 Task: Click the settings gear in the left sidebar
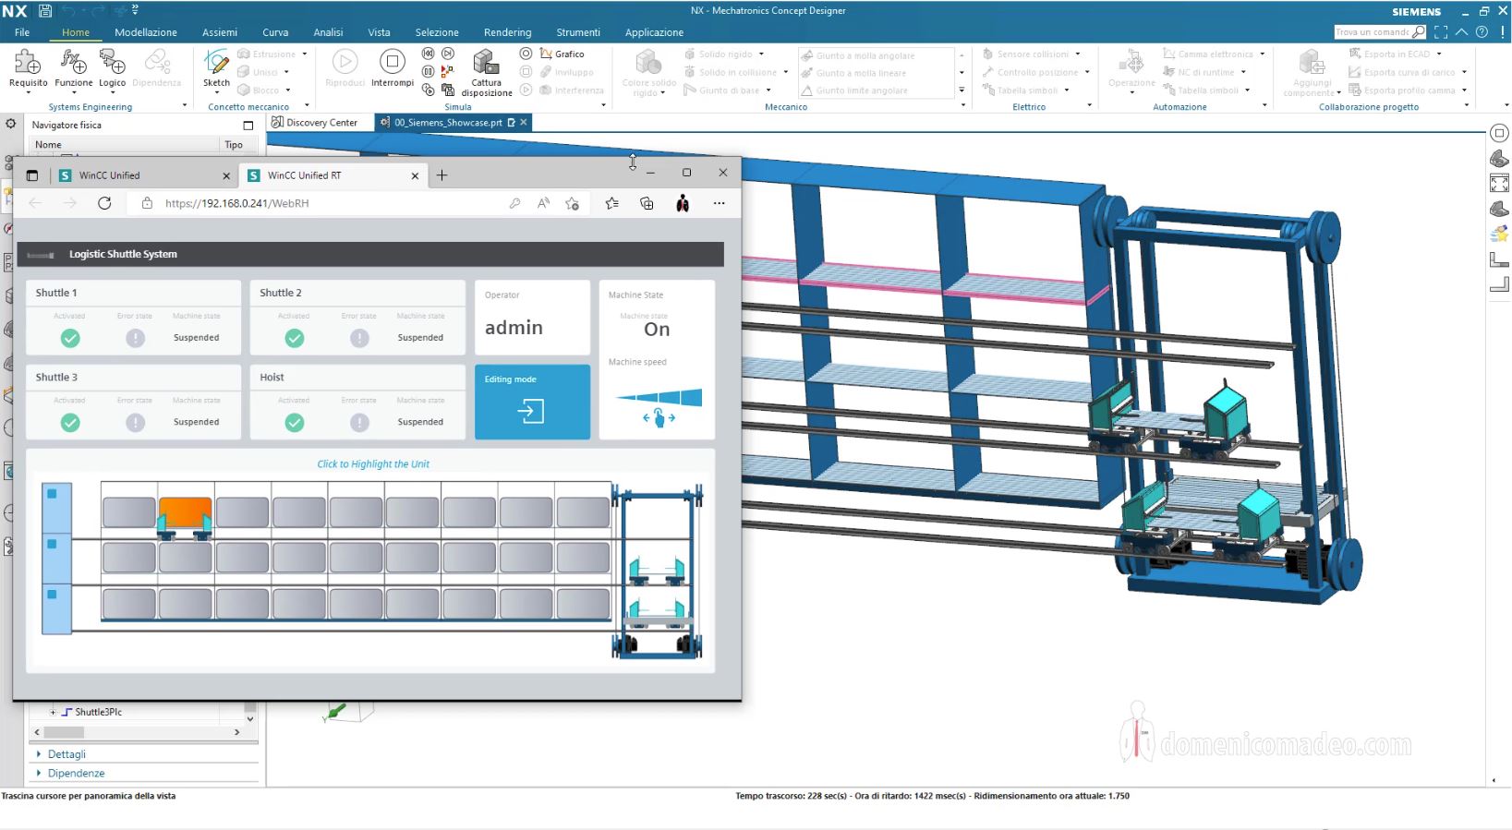click(x=10, y=124)
